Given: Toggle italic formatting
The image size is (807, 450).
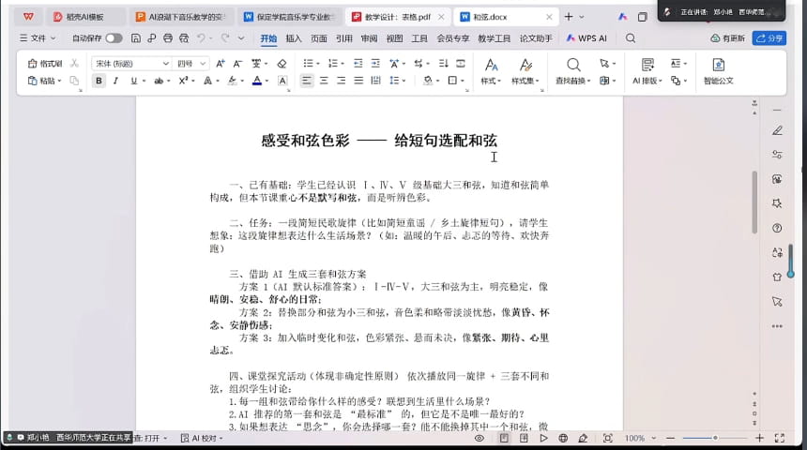Looking at the screenshot, I should point(115,81).
